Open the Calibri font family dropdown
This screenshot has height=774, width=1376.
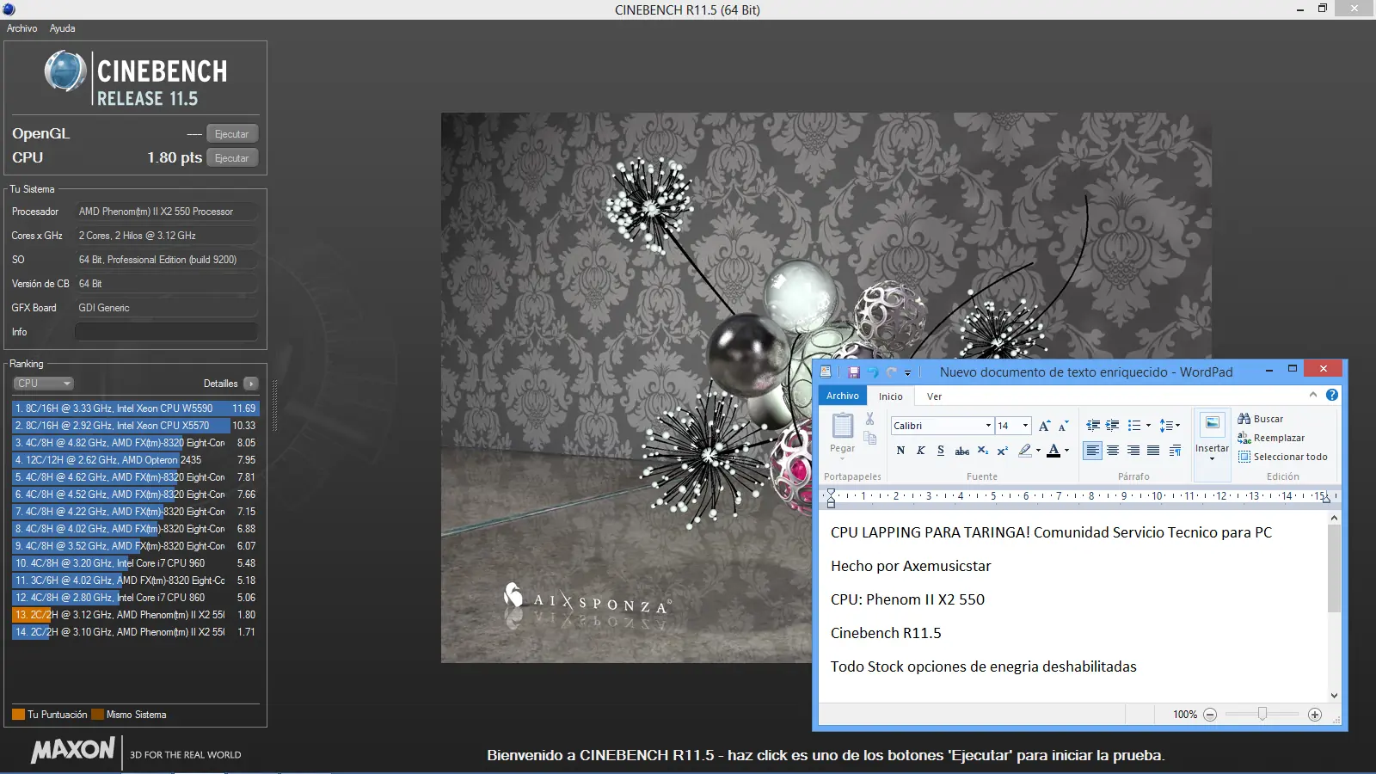988,426
